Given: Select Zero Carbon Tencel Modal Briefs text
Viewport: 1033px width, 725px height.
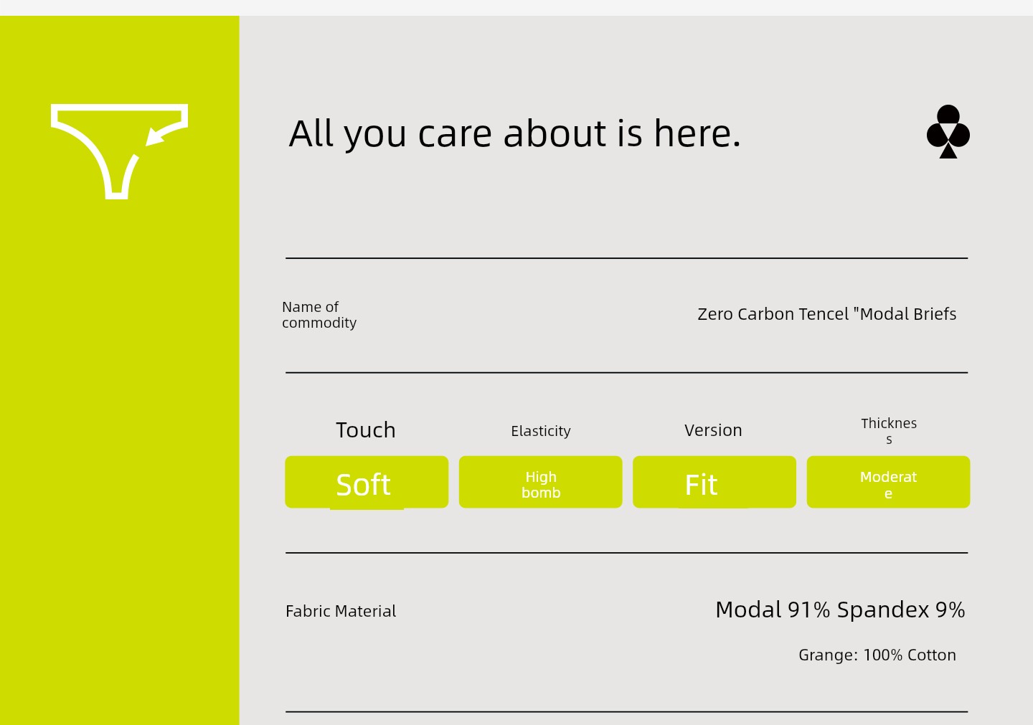Looking at the screenshot, I should point(826,314).
